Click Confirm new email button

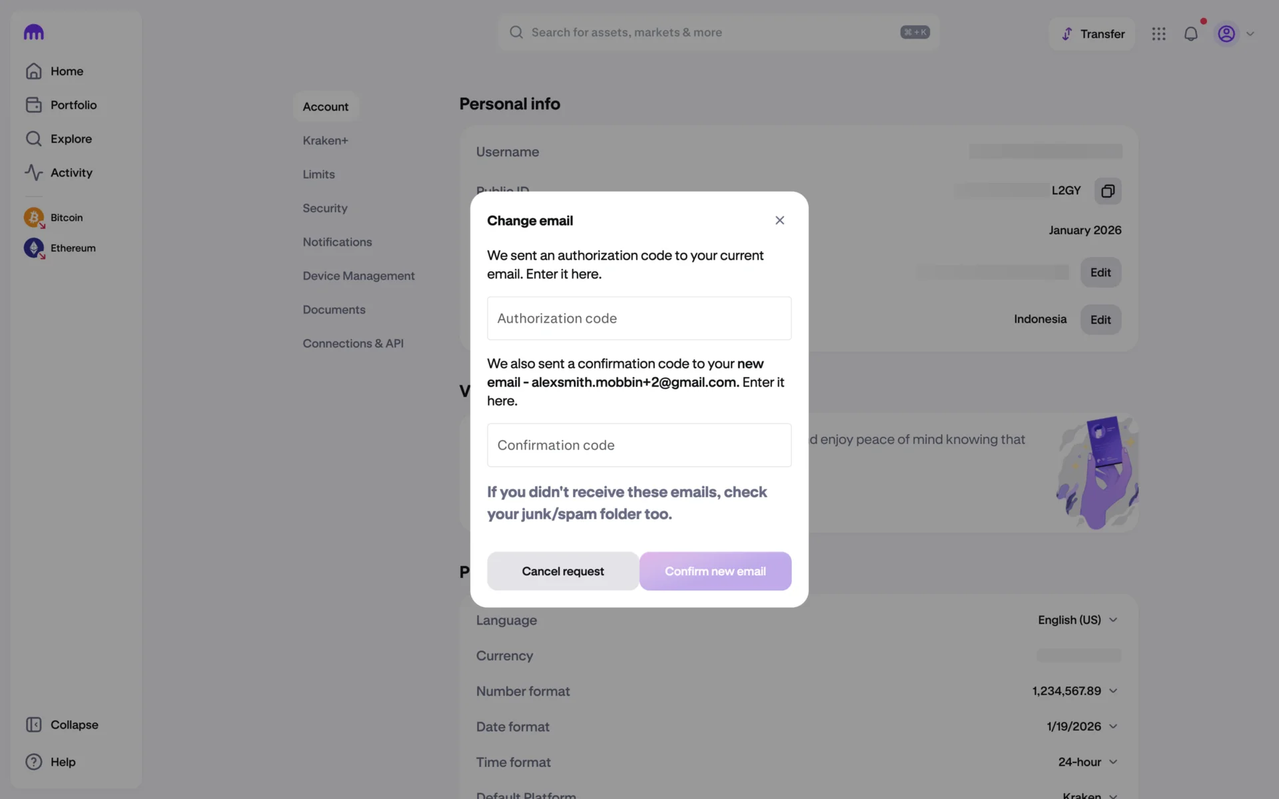715,571
